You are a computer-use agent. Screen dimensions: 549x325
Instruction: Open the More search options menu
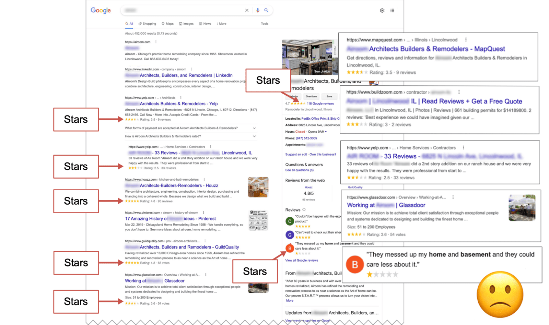tap(221, 24)
